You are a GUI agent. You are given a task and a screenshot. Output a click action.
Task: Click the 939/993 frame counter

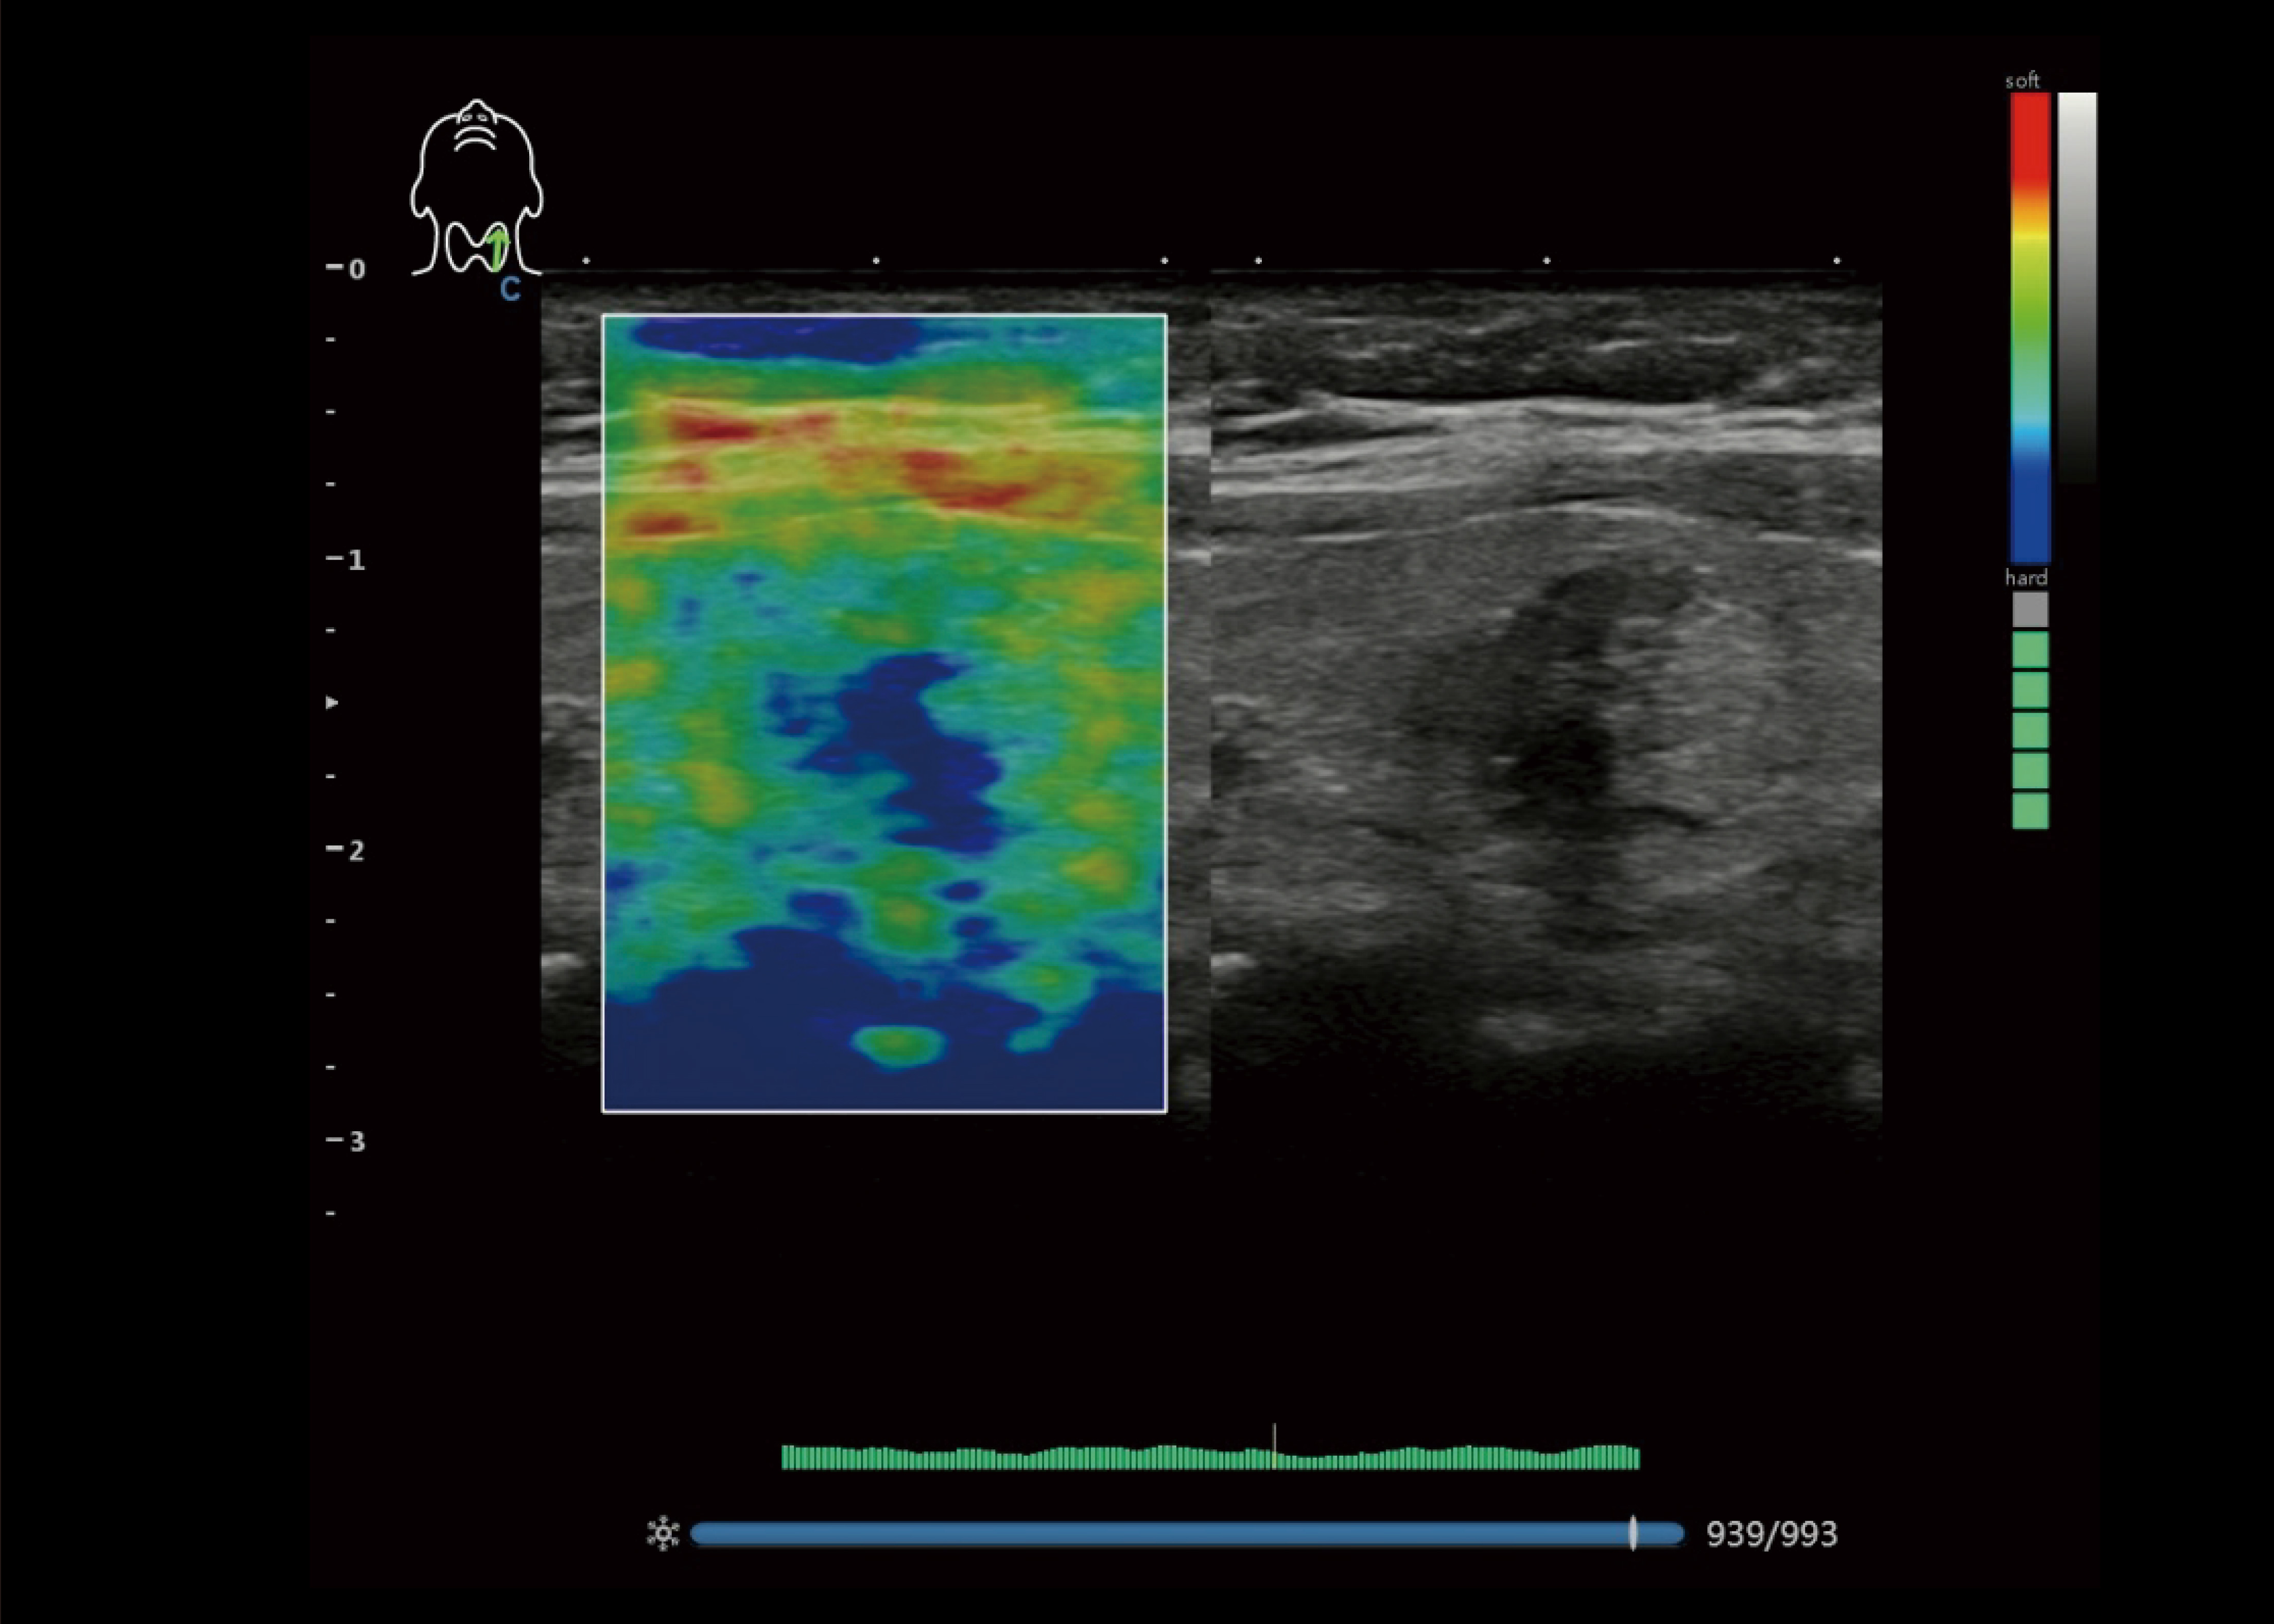1771,1534
